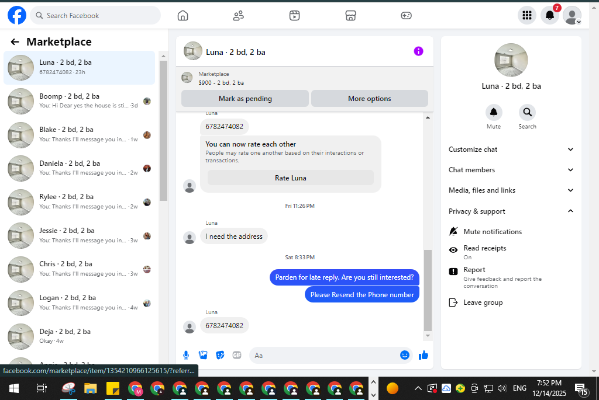This screenshot has width=599, height=400.
Task: Expand Media, files and links section
Action: [x=511, y=190]
